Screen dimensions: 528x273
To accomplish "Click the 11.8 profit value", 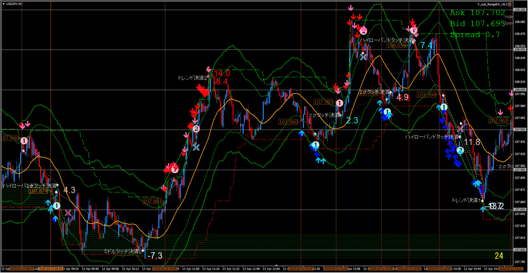I will point(472,142).
